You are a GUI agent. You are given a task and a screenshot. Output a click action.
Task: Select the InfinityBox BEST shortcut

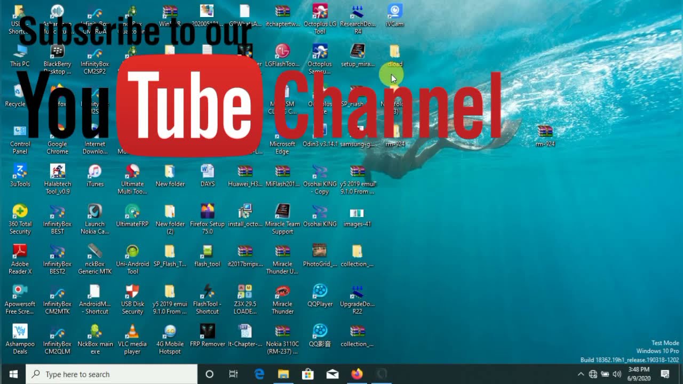coord(57,219)
